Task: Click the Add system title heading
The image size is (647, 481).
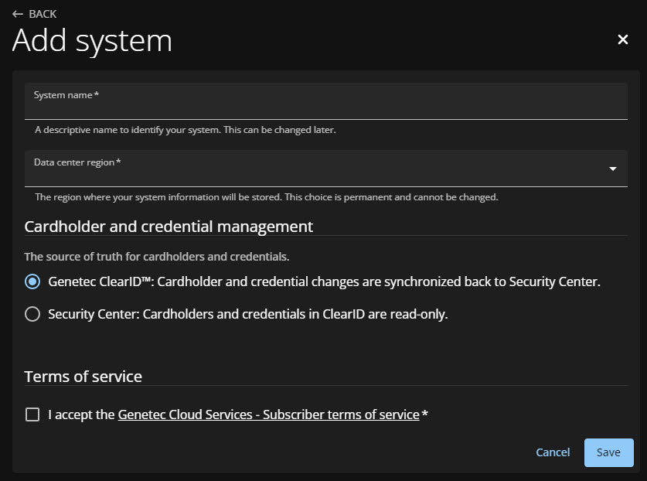Action: (92, 40)
